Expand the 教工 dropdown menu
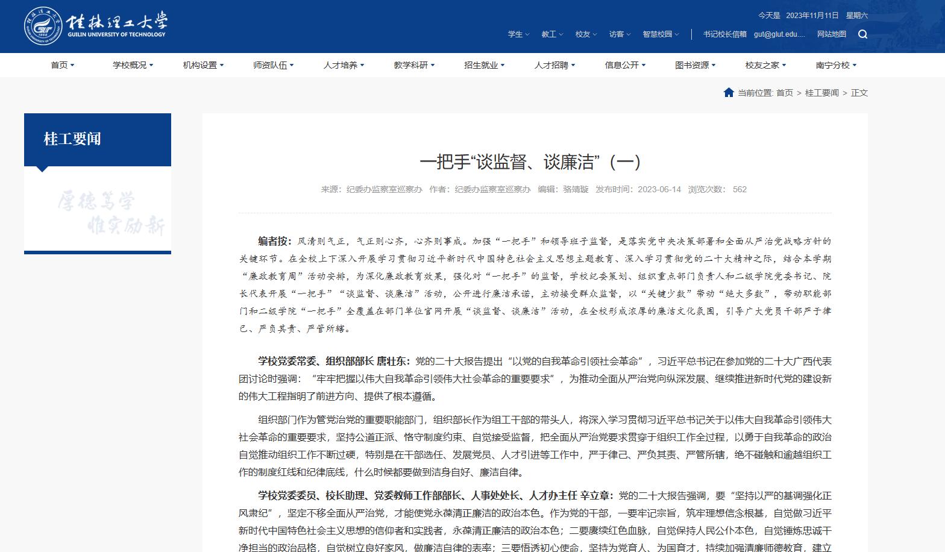This screenshot has height=552, width=945. point(552,34)
